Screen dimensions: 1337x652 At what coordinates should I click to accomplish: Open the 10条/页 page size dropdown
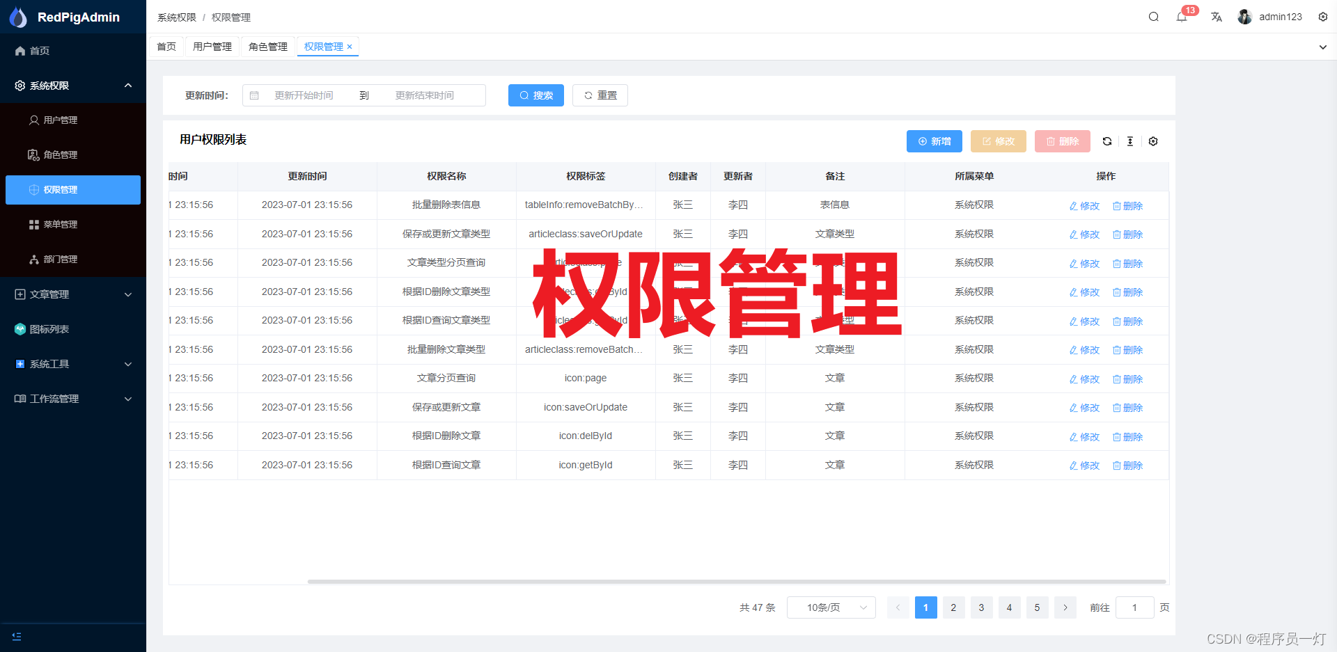831,607
